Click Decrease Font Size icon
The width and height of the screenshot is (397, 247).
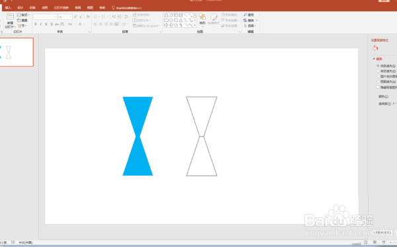[81, 17]
